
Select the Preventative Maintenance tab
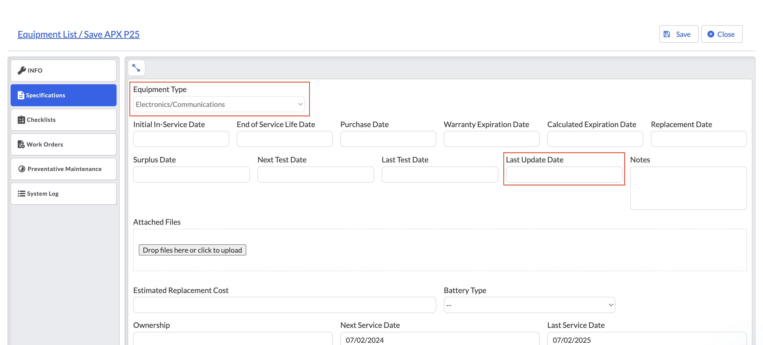(64, 169)
